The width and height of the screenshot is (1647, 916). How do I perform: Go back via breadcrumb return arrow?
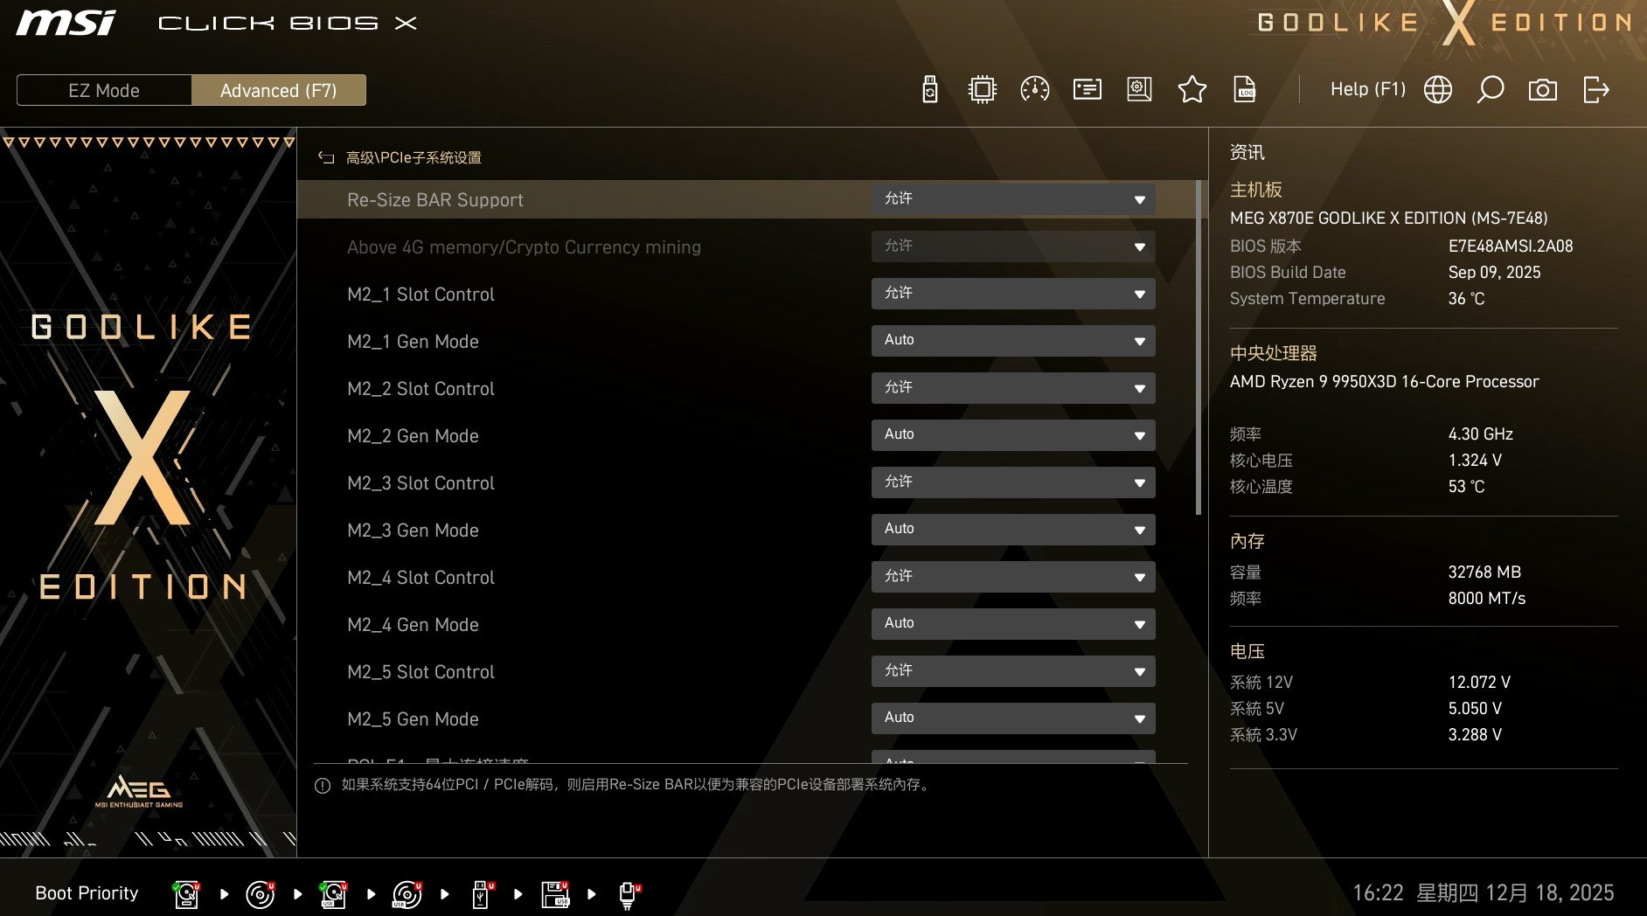click(x=326, y=157)
